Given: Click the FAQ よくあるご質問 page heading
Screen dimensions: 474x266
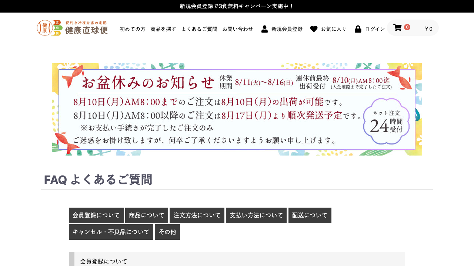Looking at the screenshot, I should (98, 180).
